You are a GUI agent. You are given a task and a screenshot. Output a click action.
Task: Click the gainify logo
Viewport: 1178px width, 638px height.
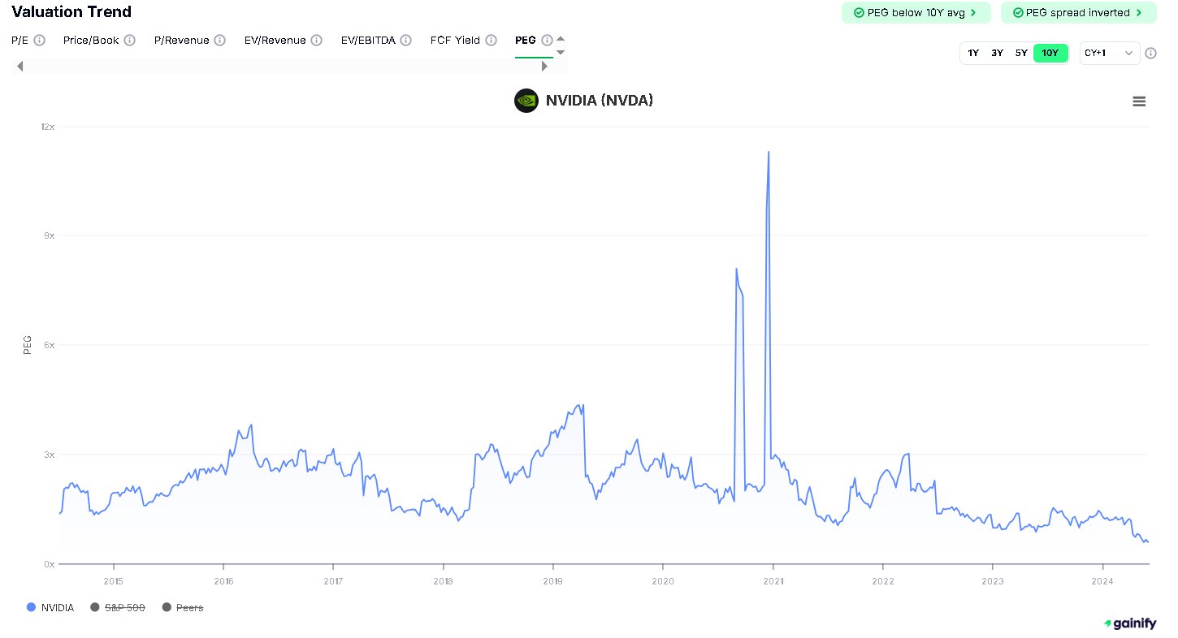(1131, 623)
